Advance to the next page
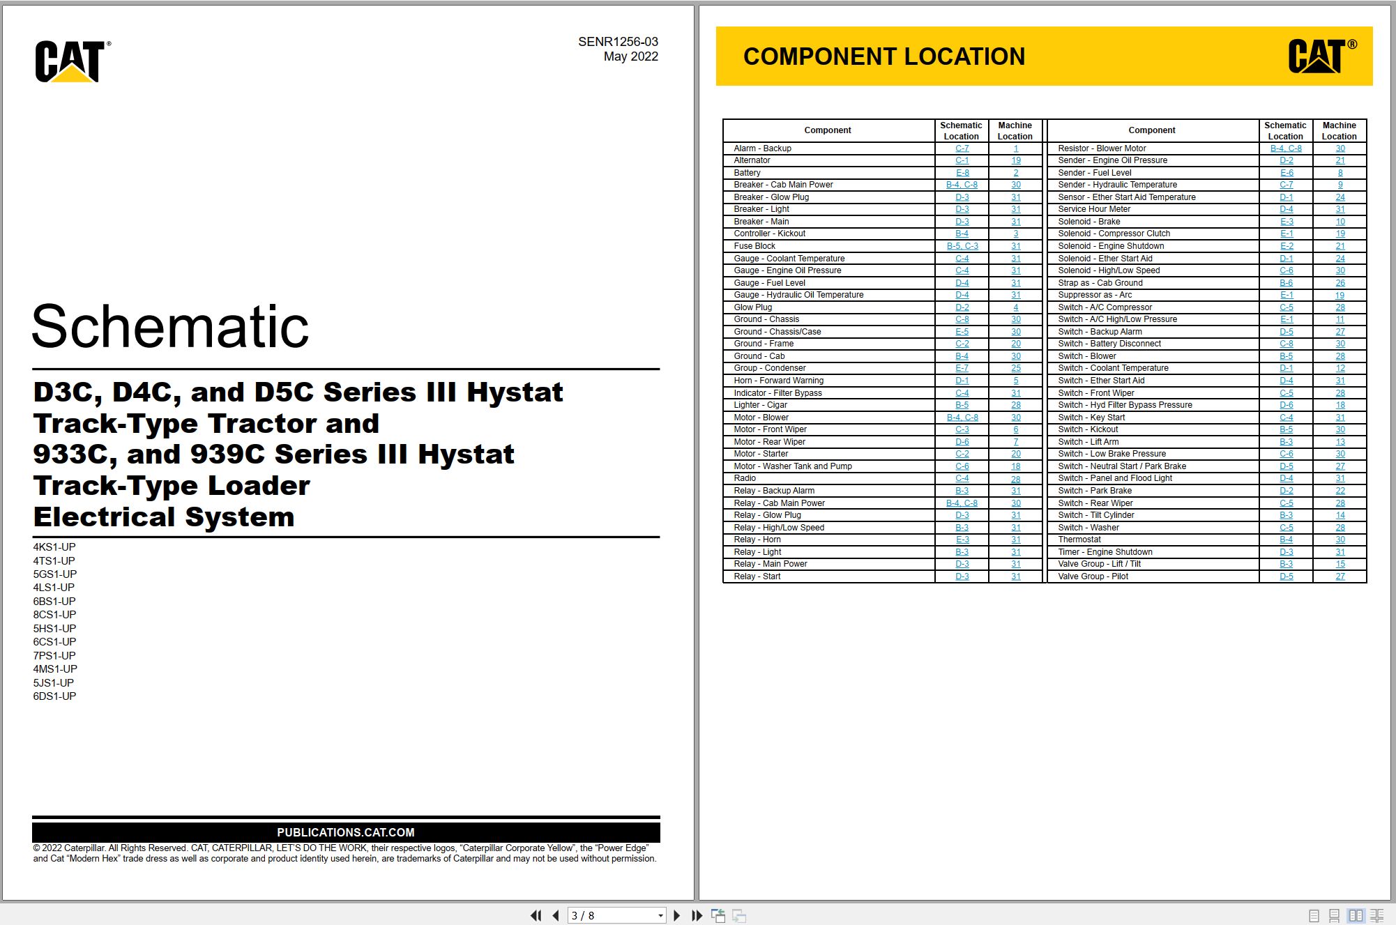The width and height of the screenshot is (1396, 925). 676,915
